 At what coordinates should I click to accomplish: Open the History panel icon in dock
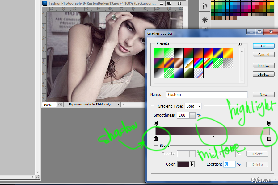pos(204,6)
